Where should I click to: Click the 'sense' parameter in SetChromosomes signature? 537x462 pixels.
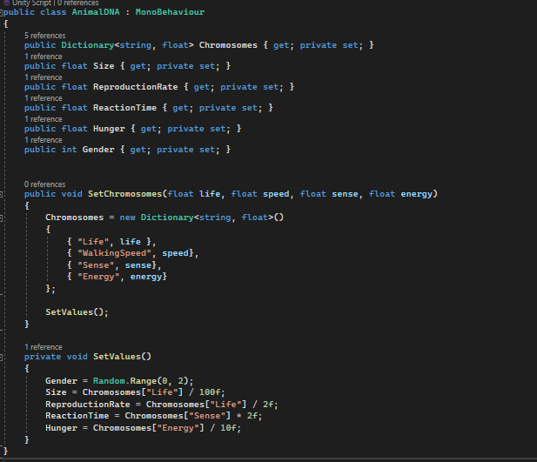point(345,194)
